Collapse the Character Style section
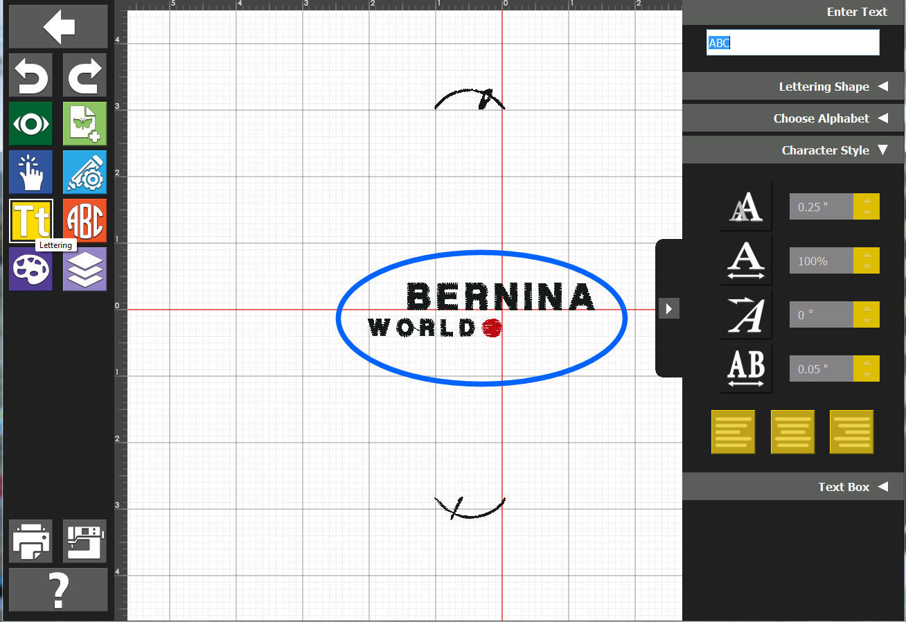The image size is (906, 622). (x=794, y=150)
